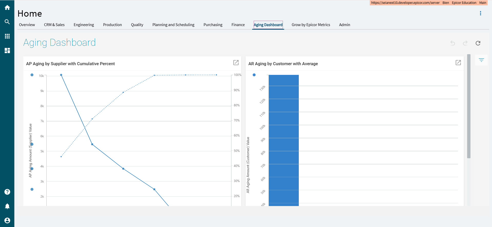This screenshot has width=492, height=227.
Task: Click the dashboard tiles icon in sidebar
Action: point(7,51)
